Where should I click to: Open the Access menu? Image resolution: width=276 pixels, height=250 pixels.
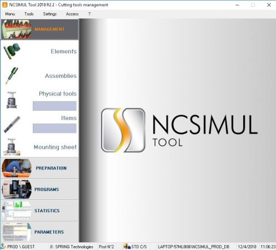[x=72, y=14]
